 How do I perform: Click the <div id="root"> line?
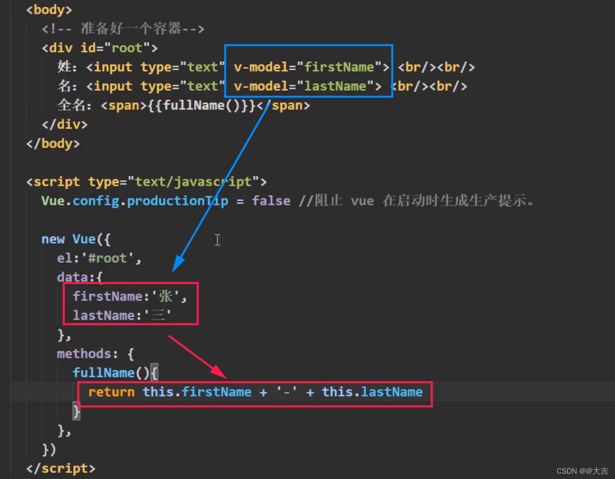[99, 48]
